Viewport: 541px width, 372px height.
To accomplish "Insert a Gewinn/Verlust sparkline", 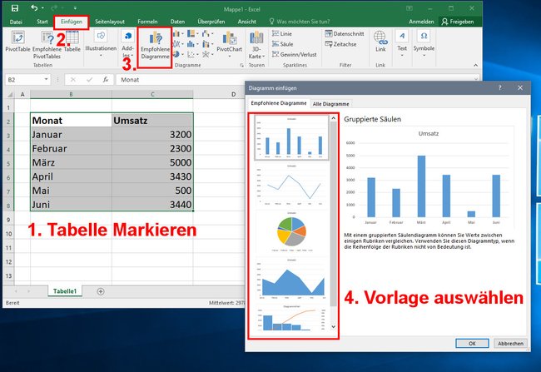I will (294, 54).
